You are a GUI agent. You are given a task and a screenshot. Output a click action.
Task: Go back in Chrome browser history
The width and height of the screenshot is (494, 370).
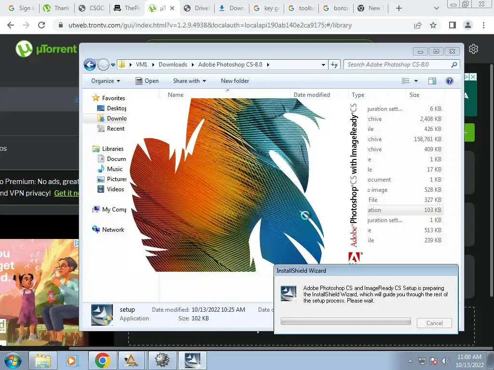click(11, 25)
